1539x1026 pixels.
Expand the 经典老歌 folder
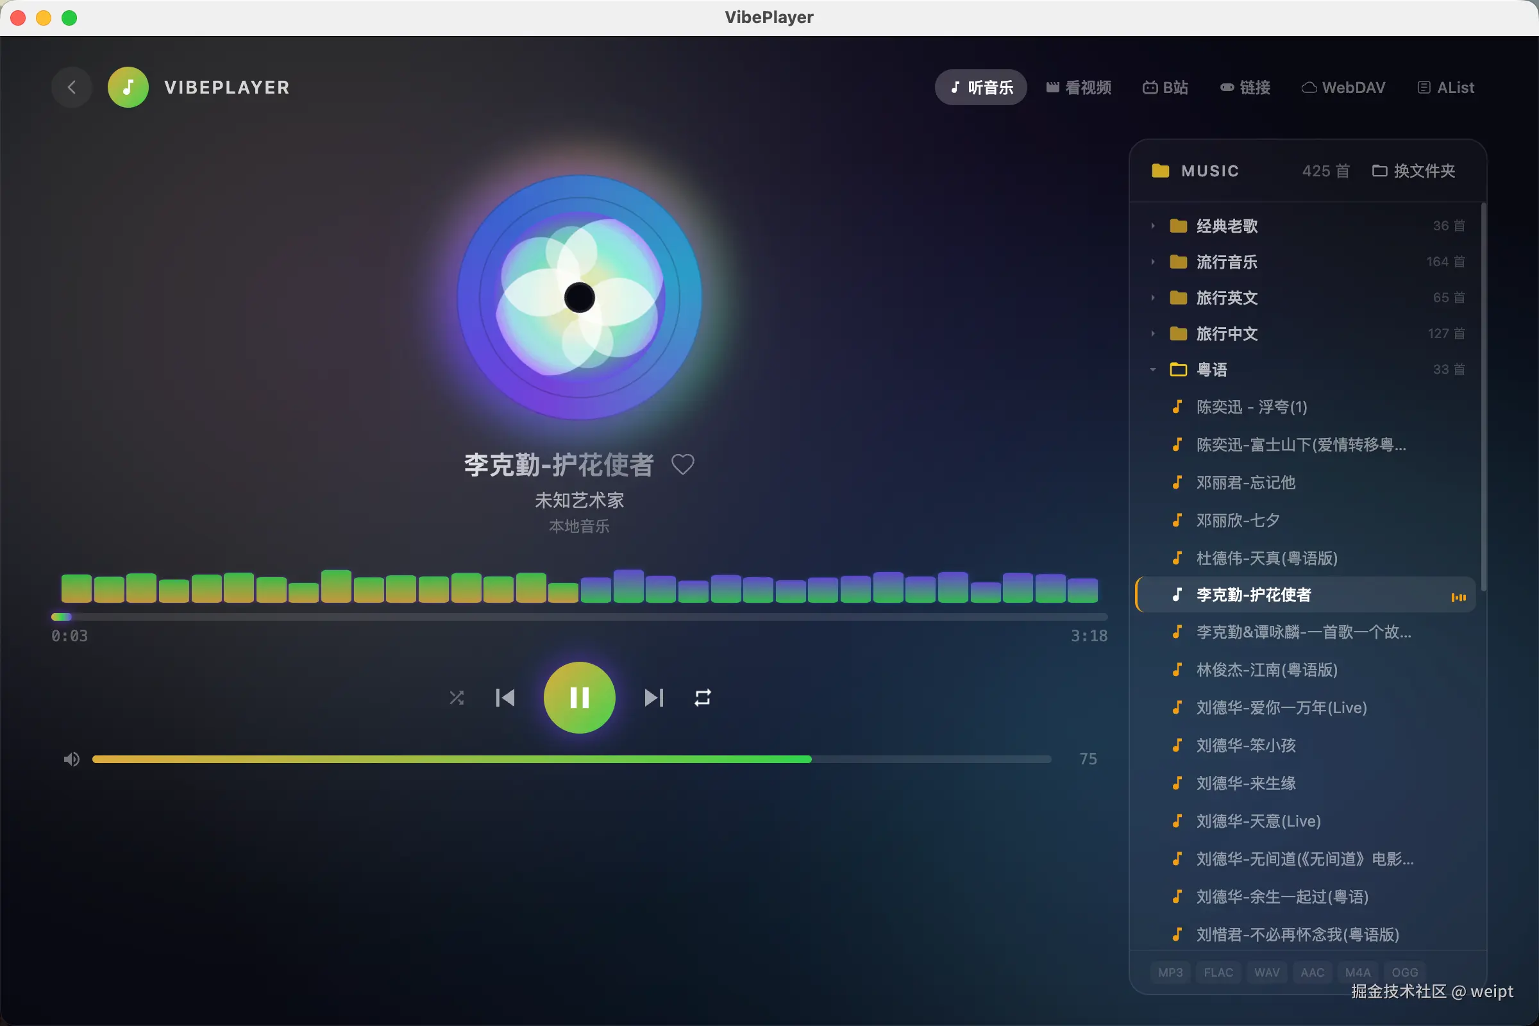1226,226
